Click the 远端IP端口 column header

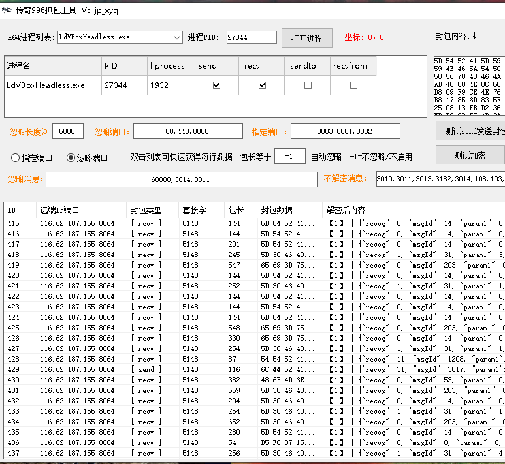[81, 210]
